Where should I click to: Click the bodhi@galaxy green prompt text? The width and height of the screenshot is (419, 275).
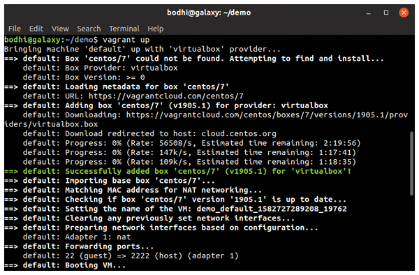(x=32, y=40)
